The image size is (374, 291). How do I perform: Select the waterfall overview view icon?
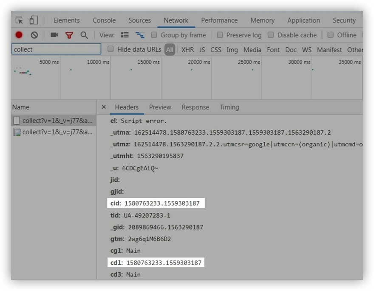point(140,35)
